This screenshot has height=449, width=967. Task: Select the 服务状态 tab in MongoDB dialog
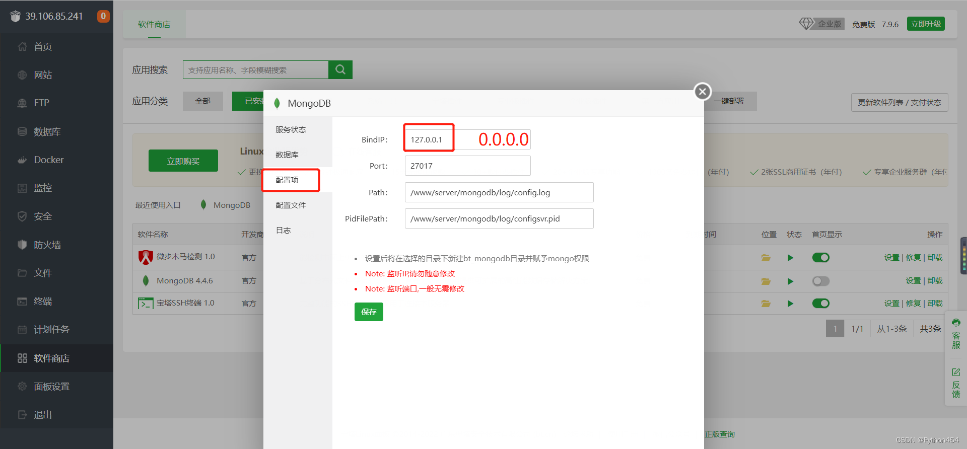[x=298, y=129]
